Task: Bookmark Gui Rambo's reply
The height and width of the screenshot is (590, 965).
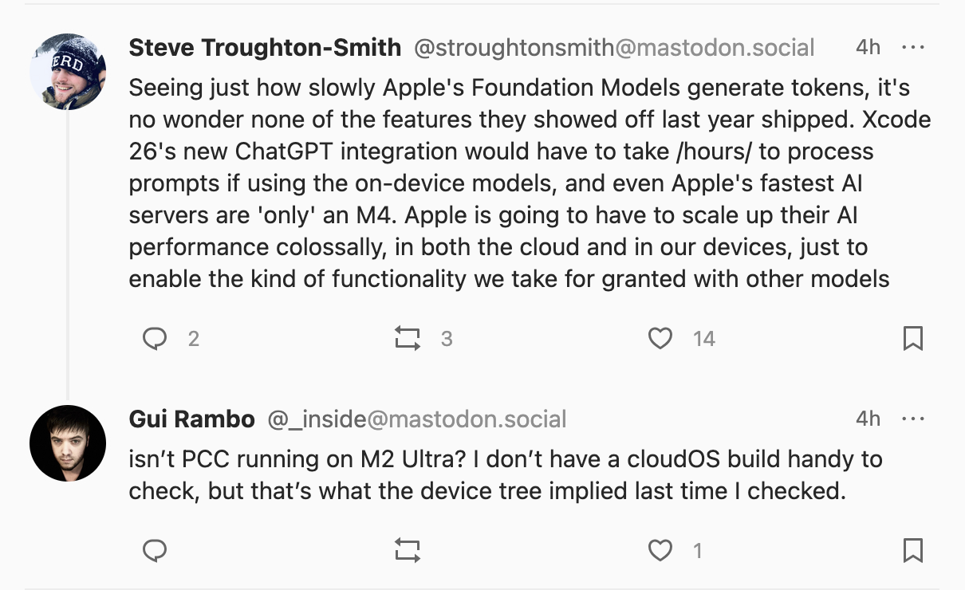Action: pyautogui.click(x=912, y=550)
